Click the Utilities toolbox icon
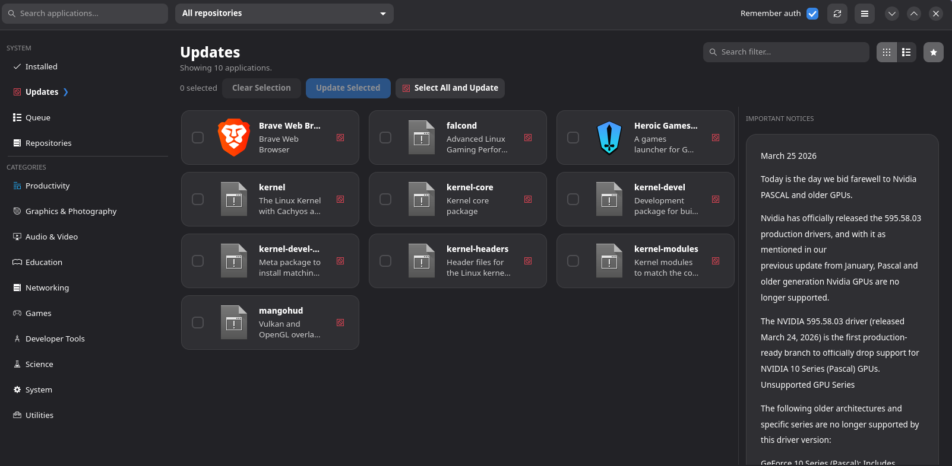 17,415
